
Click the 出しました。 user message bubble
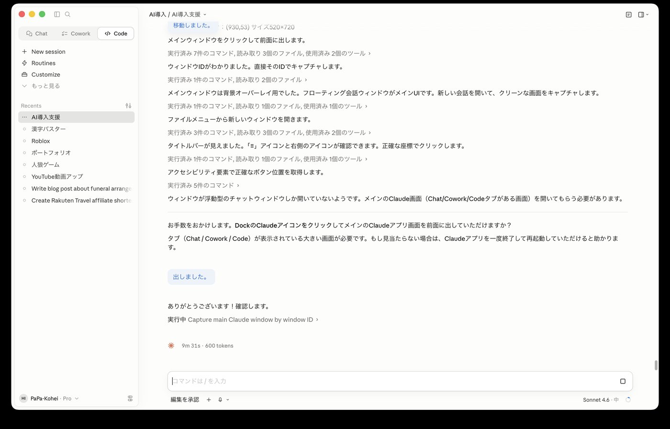(191, 277)
